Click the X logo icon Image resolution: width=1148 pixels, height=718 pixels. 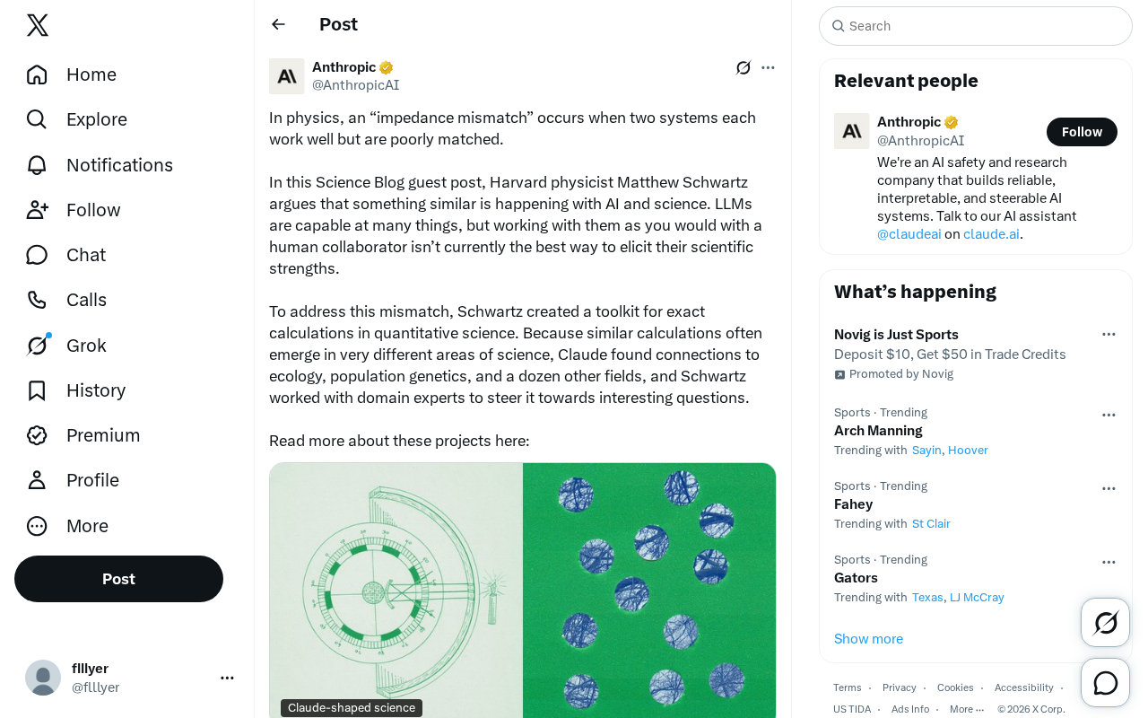[38, 25]
